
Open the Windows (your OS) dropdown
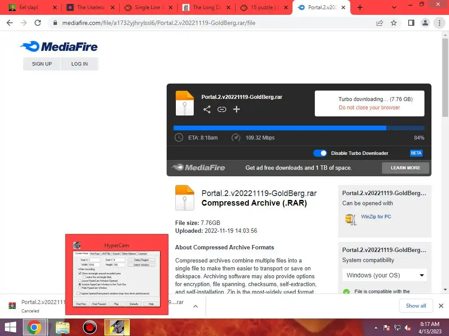tap(385, 276)
